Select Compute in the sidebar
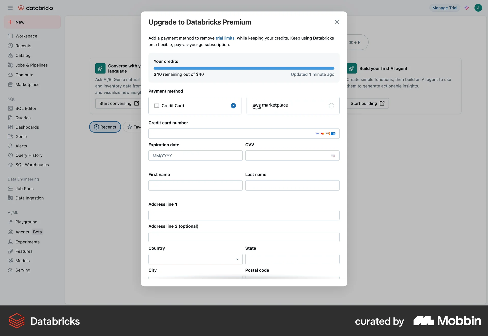The height and width of the screenshot is (336, 488). tap(24, 75)
